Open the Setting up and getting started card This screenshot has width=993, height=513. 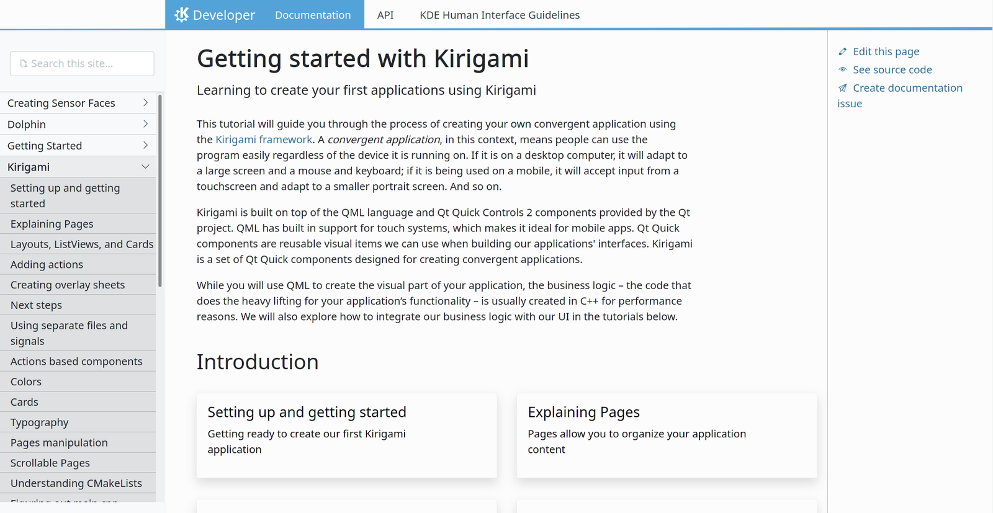point(346,434)
